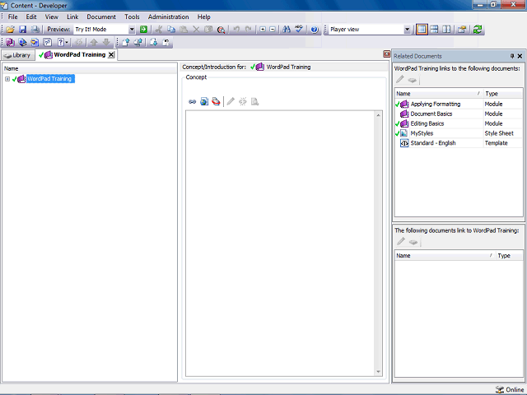This screenshot has height=395, width=527.
Task: Close the Related Documents panel
Action: [520, 56]
